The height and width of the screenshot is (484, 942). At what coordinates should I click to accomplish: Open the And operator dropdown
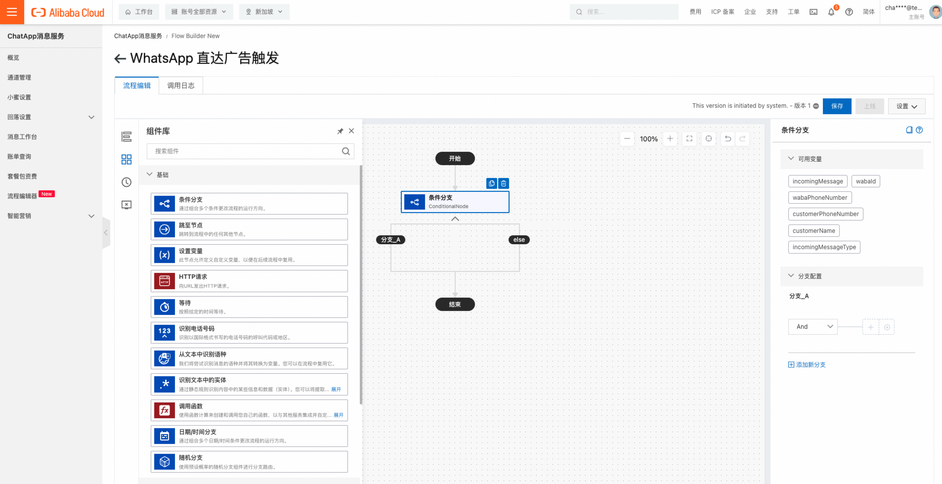813,327
